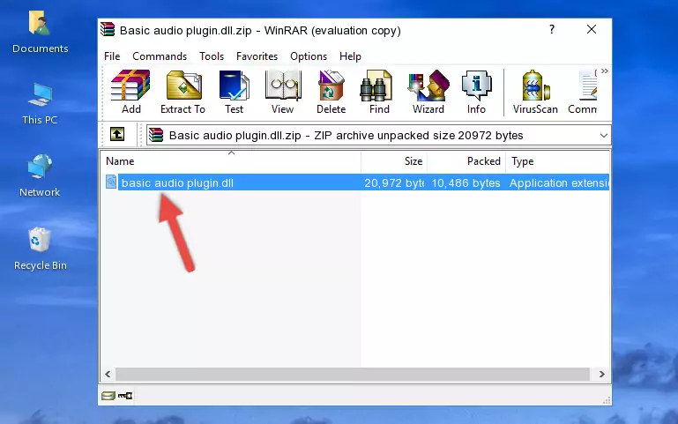Click the key password status icon
Image resolution: width=678 pixels, height=424 pixels.
pyautogui.click(x=125, y=395)
